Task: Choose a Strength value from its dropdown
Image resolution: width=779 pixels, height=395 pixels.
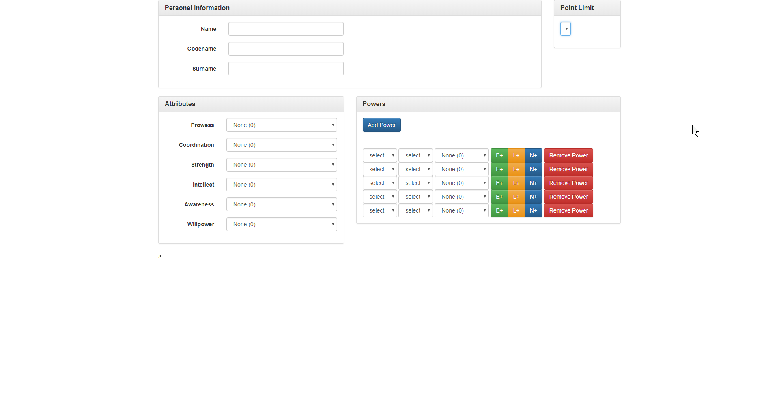Action: (x=282, y=165)
